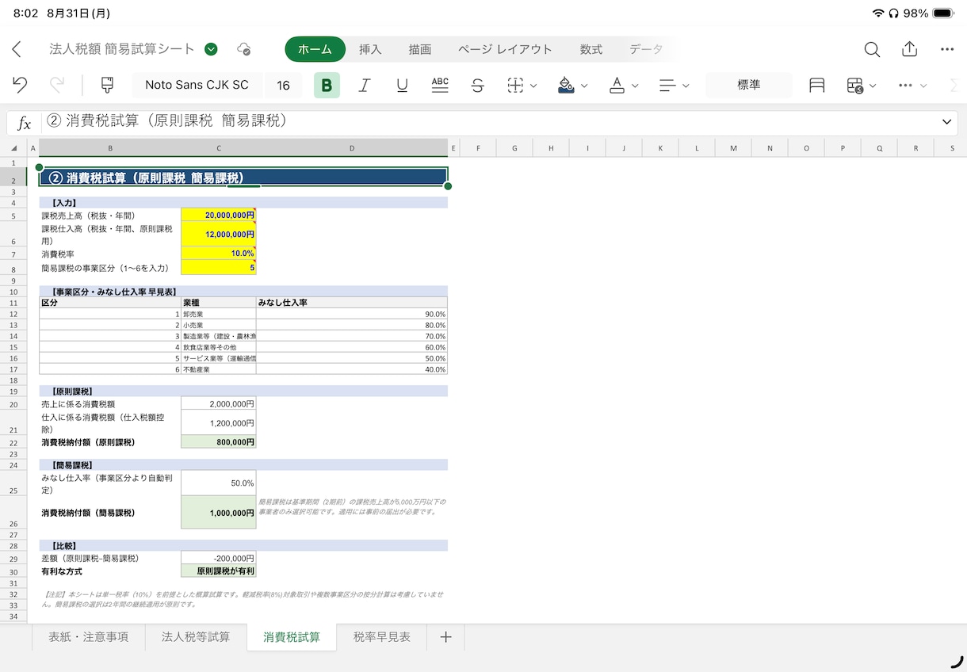Select the format painter icon

click(107, 85)
